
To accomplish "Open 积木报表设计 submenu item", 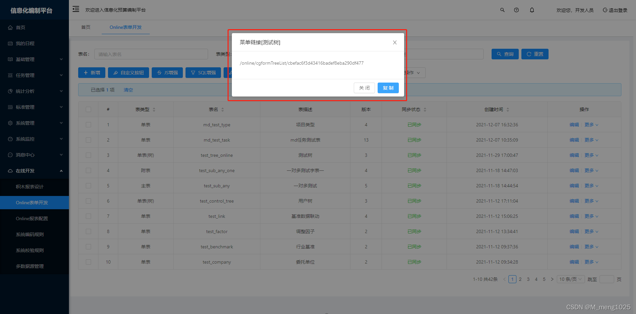I will (34, 187).
